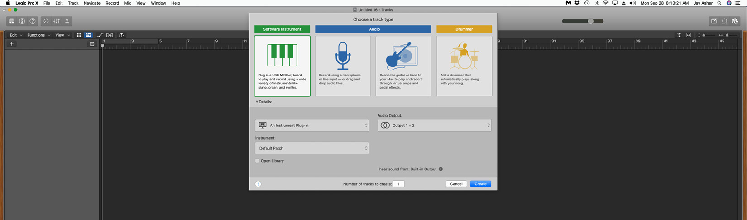Viewport: 747px width, 220px height.
Task: Show automation curve button
Action: (x=100, y=35)
